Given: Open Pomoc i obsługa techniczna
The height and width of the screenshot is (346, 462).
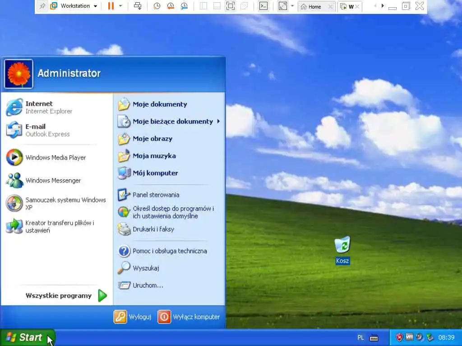Looking at the screenshot, I should (169, 251).
